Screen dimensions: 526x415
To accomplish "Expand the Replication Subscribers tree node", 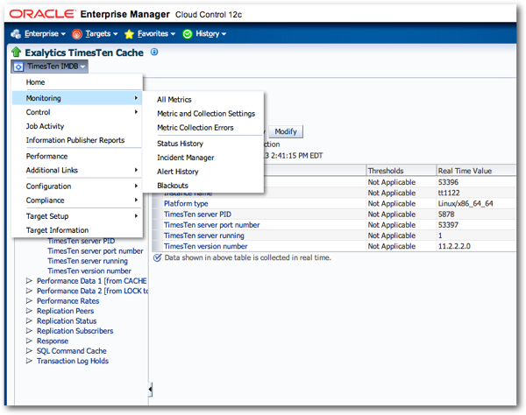I will click(x=30, y=331).
